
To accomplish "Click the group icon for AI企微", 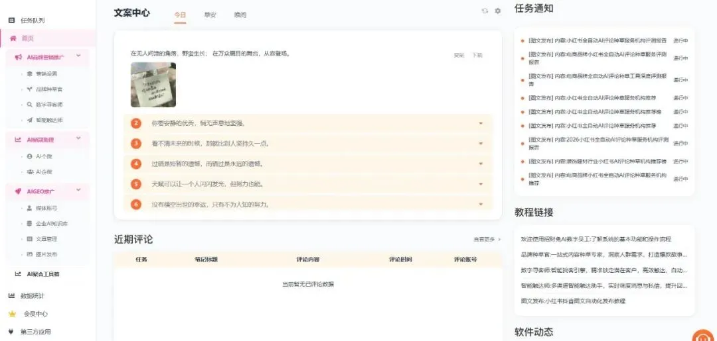I will pos(30,172).
